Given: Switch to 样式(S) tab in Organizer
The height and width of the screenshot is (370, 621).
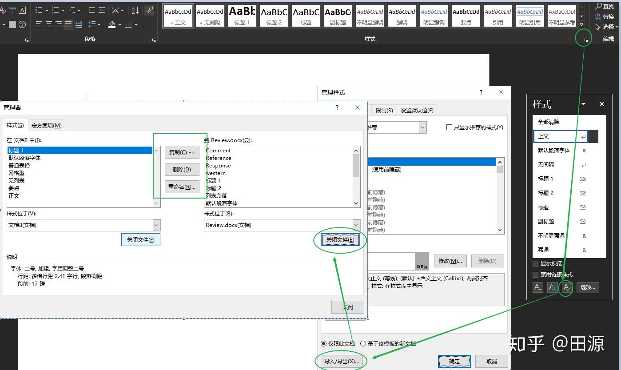Looking at the screenshot, I should coord(15,125).
